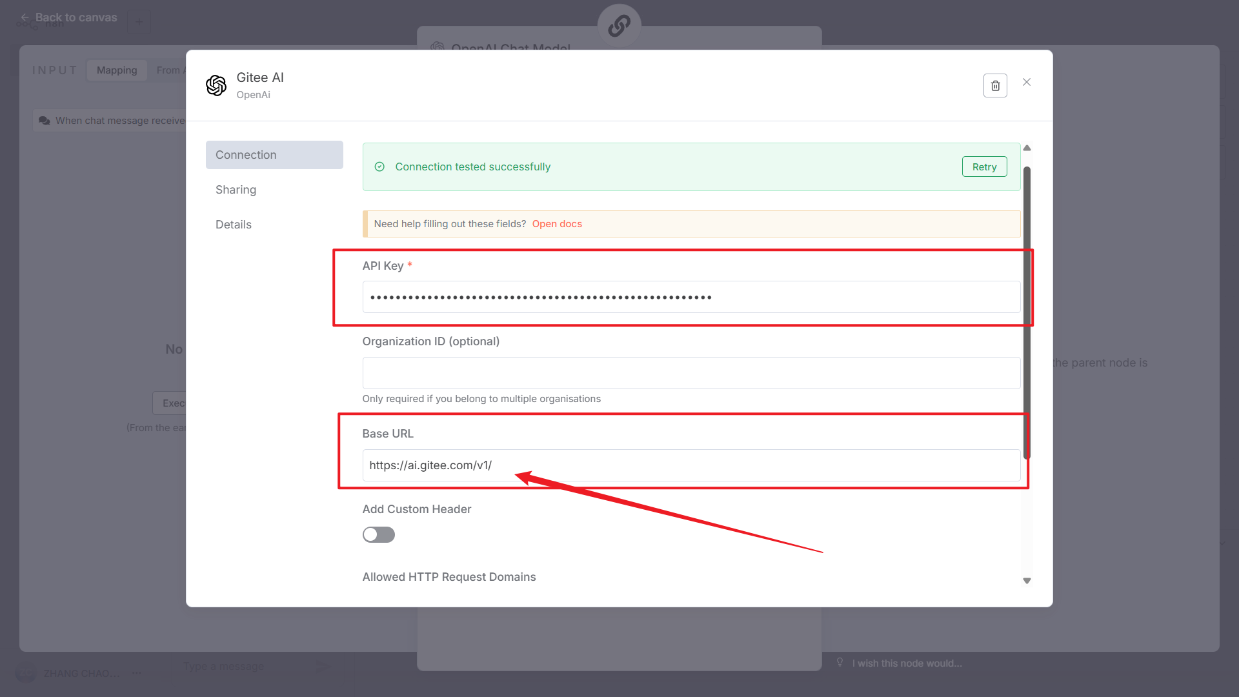The width and height of the screenshot is (1239, 697).
Task: Enable Add Custom Header
Action: (378, 534)
